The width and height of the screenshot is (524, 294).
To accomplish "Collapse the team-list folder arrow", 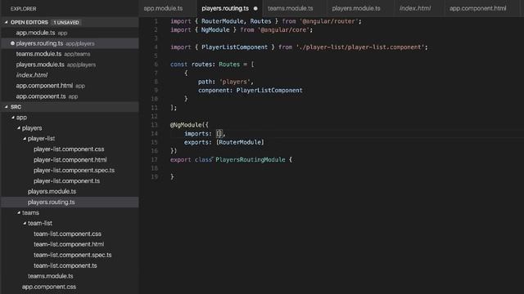I will tap(25, 223).
